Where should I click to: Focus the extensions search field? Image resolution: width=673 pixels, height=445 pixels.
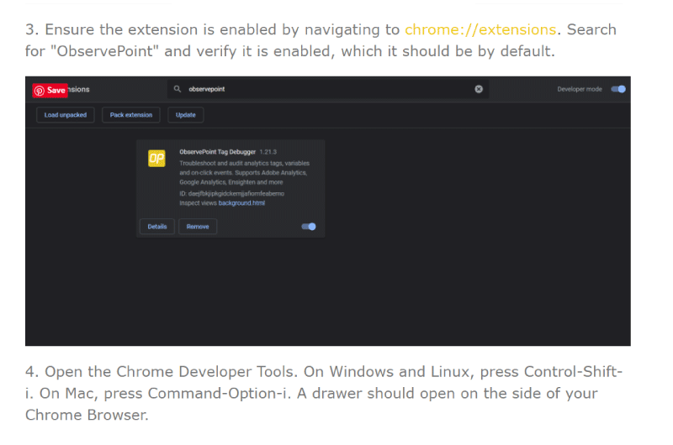[328, 89]
